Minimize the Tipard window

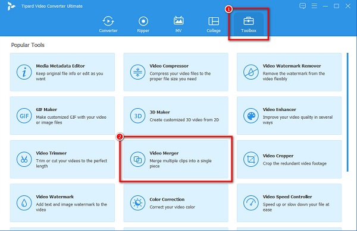click(325, 6)
